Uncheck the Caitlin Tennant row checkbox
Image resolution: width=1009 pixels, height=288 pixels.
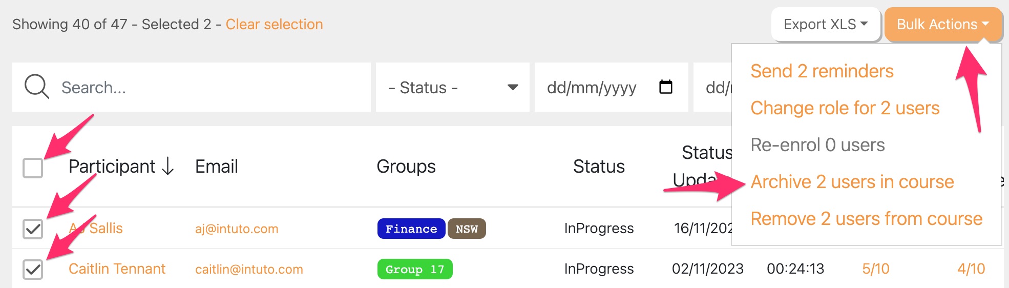coord(33,269)
